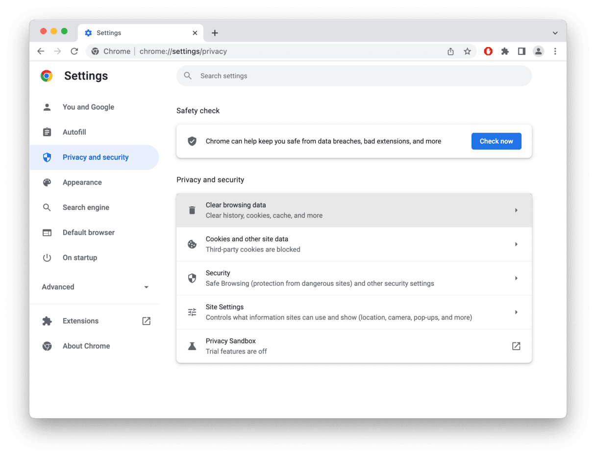Go to Search engine settings
Viewport: 596px width, 457px height.
(86, 207)
